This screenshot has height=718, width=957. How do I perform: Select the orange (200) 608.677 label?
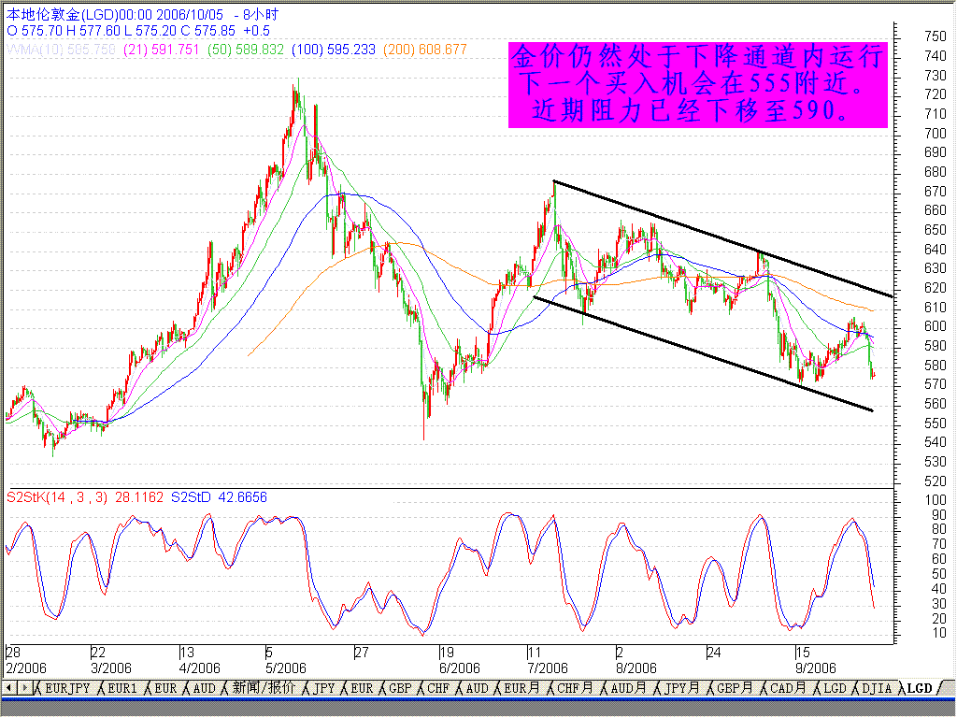coord(425,50)
